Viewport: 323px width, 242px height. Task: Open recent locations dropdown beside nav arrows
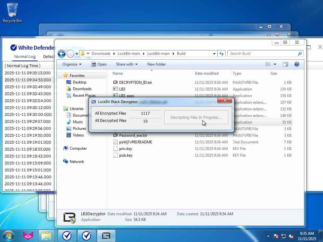[x=77, y=54]
